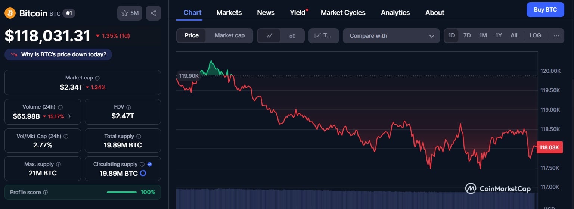Expand the Volume (24h) chevron arrow
This screenshot has width=574, height=209.
click(x=69, y=116)
